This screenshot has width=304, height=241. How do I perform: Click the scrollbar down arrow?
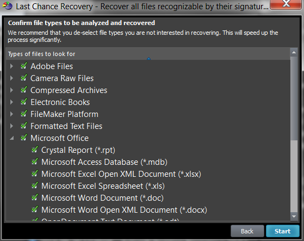pyautogui.click(x=294, y=217)
